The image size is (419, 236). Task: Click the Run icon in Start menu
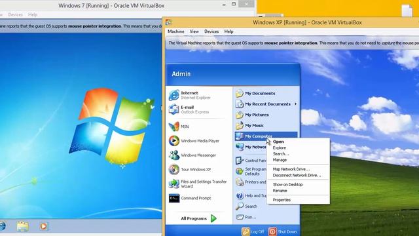pyautogui.click(x=240, y=217)
